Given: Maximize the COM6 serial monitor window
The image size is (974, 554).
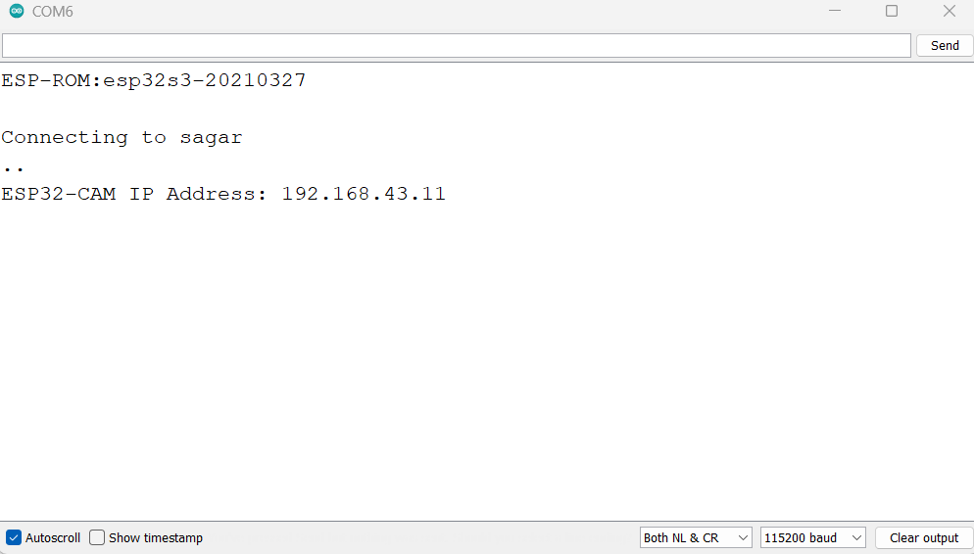Looking at the screenshot, I should 891,12.
